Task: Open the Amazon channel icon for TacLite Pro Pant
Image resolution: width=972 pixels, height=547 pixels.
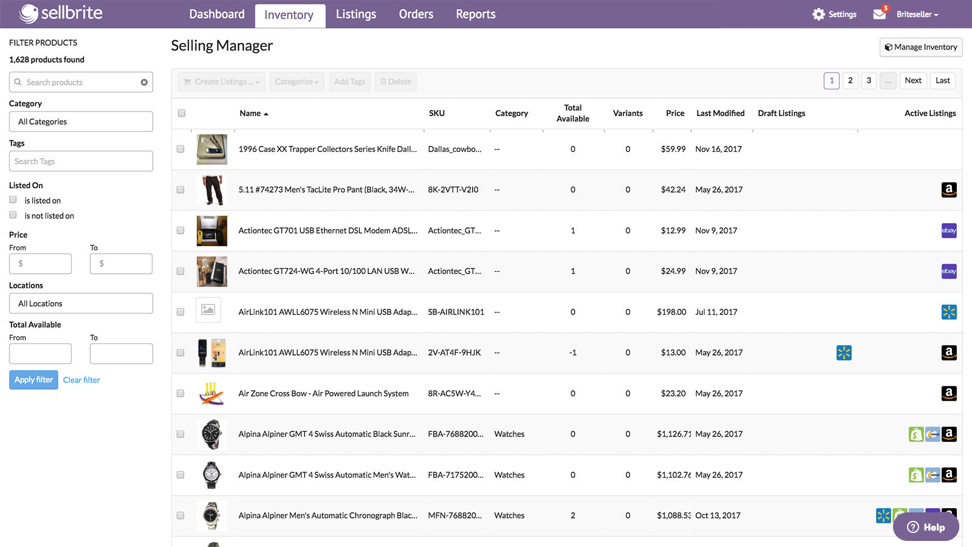Action: point(949,190)
